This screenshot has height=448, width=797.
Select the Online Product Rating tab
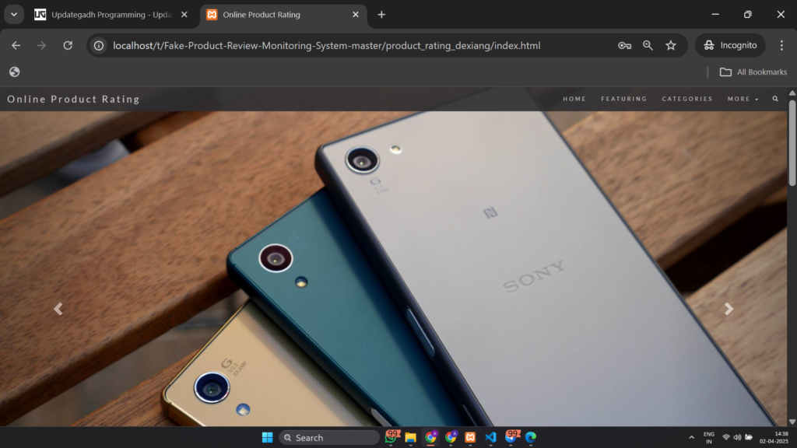click(x=283, y=15)
